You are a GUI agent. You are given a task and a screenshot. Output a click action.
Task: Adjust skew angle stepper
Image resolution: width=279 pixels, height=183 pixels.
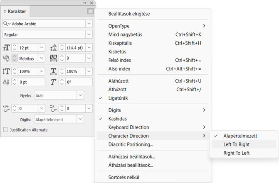coord(62,82)
